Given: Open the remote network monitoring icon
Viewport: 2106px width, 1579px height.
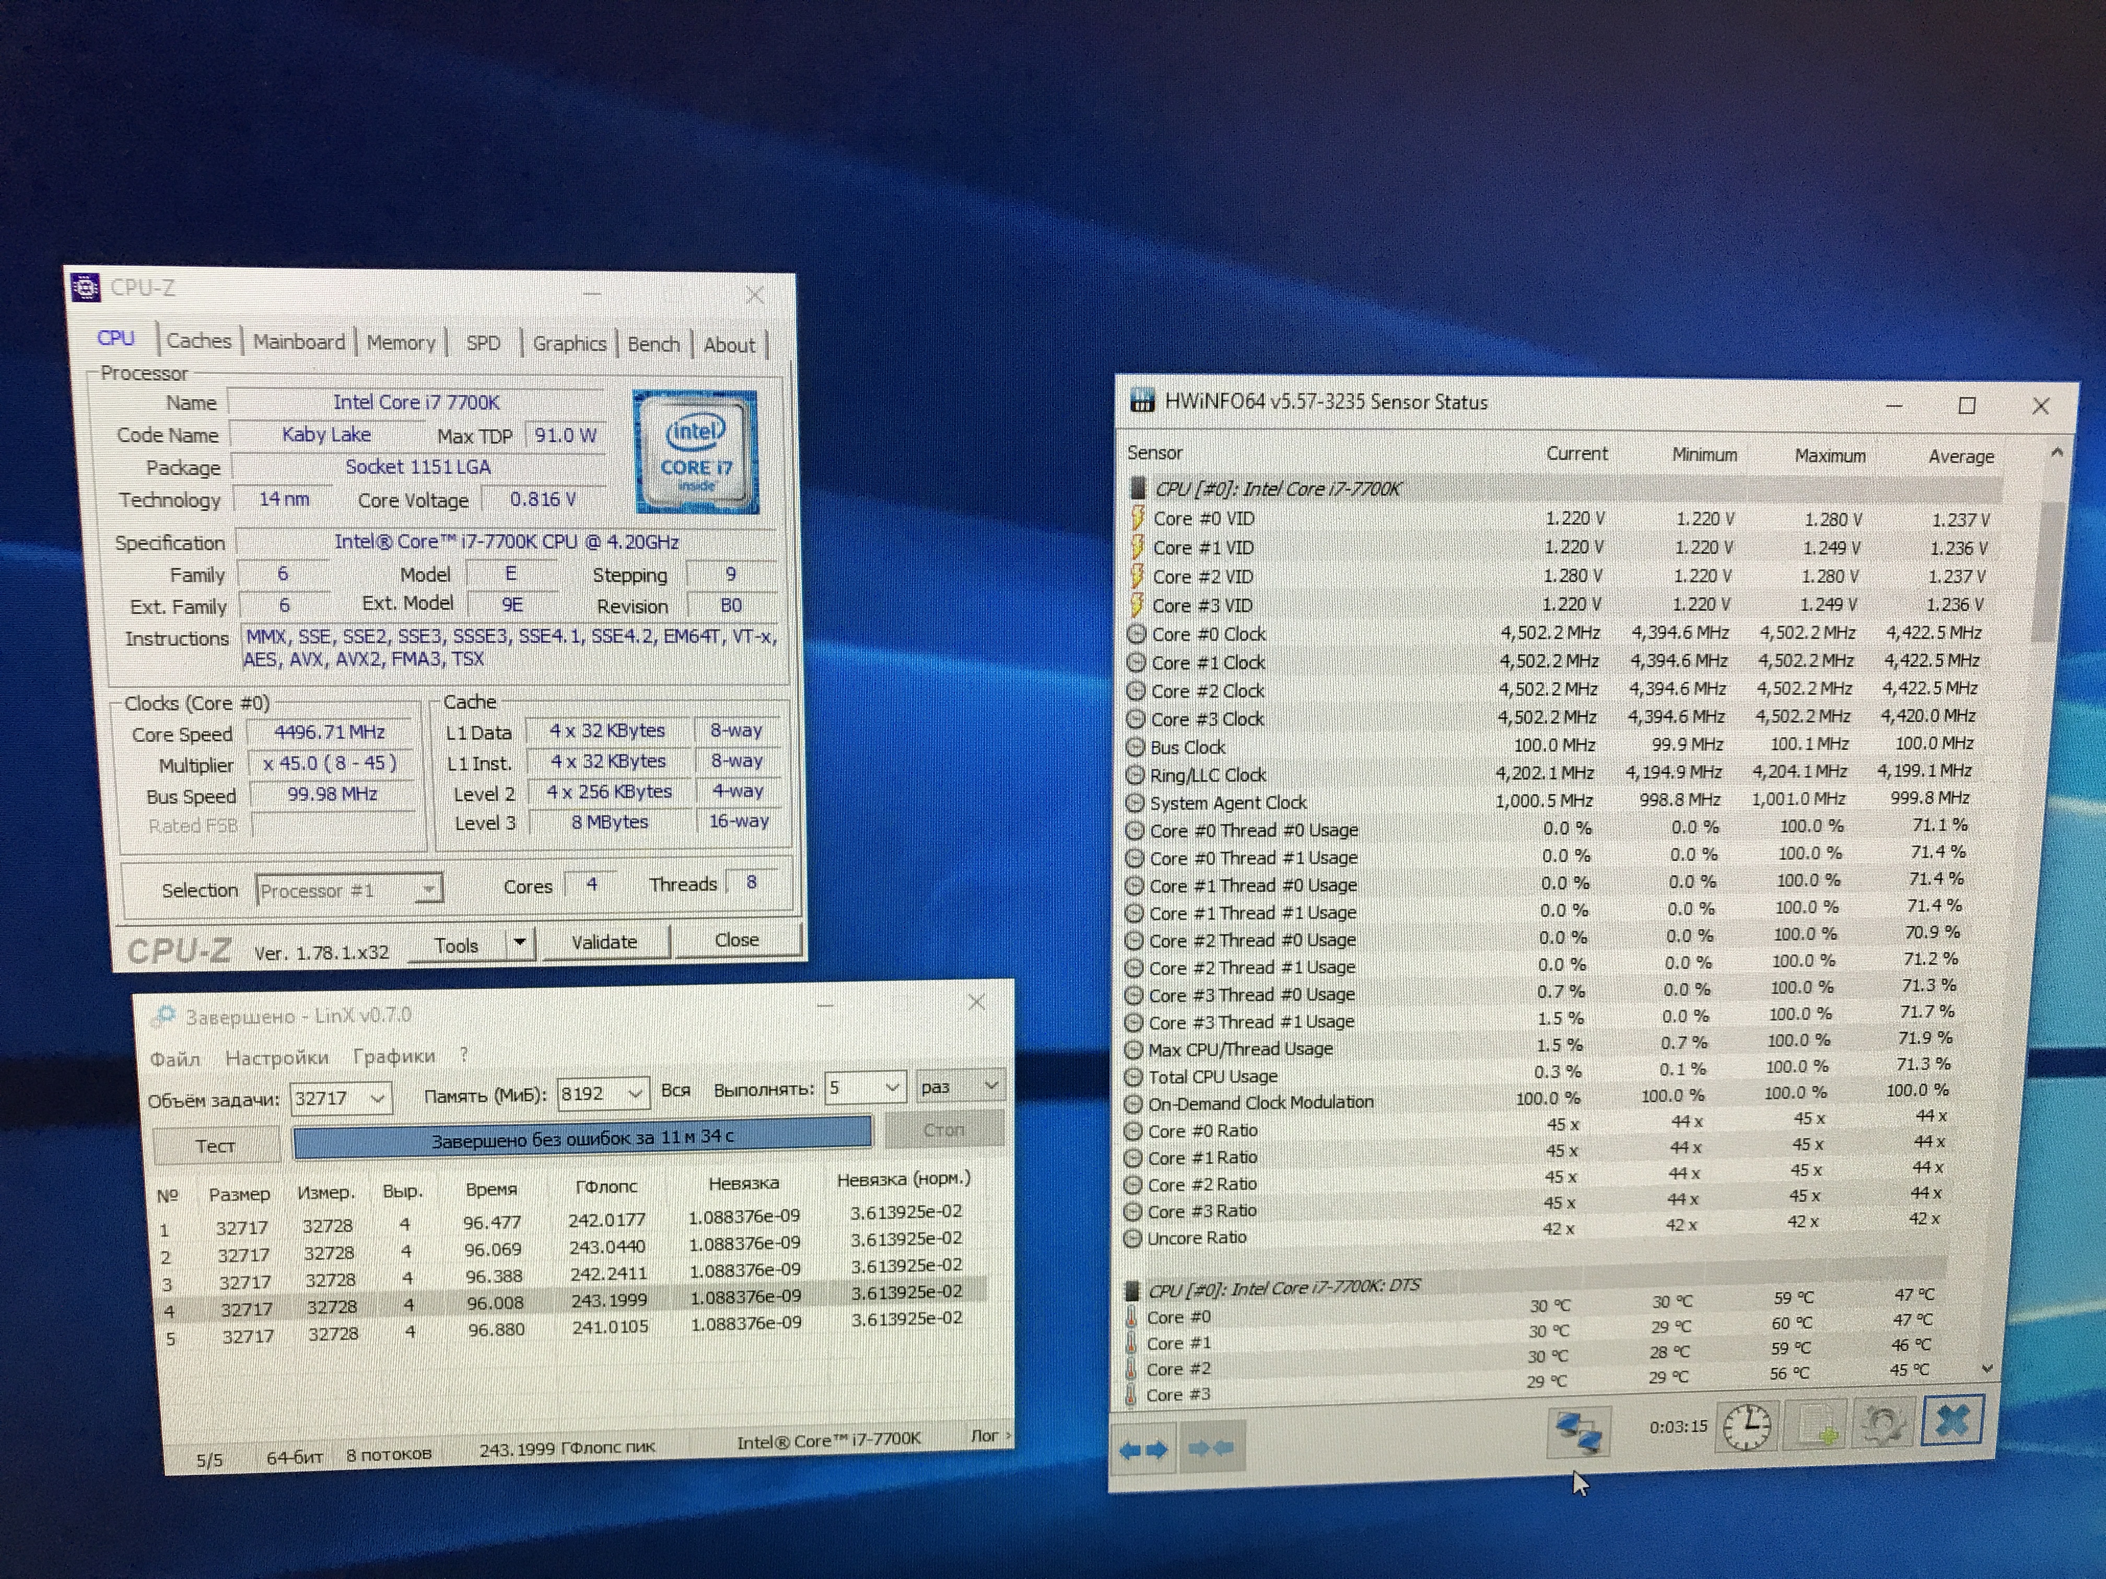Looking at the screenshot, I should 1577,1431.
